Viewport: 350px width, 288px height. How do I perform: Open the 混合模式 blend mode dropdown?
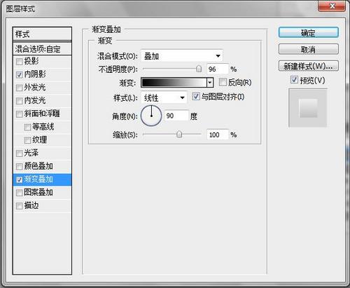point(182,56)
